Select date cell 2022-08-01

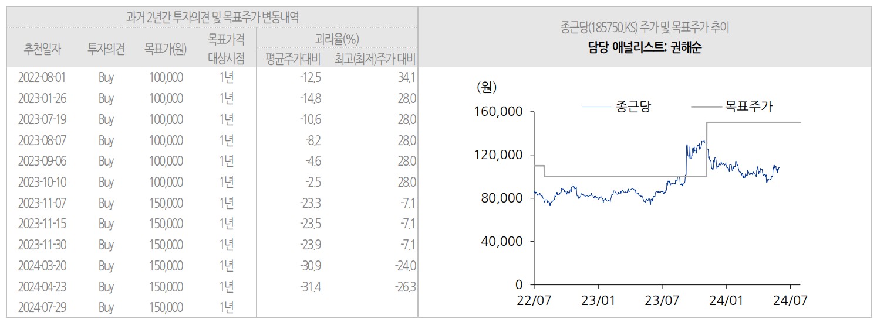tap(42, 77)
